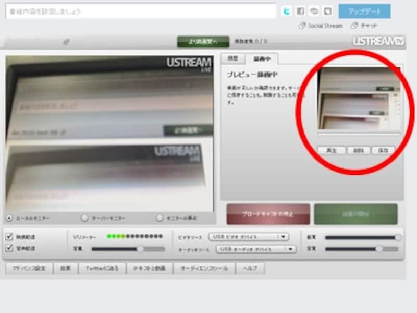Click the 保存 button under the preview thumbnail
417x313 pixels.
[383, 151]
